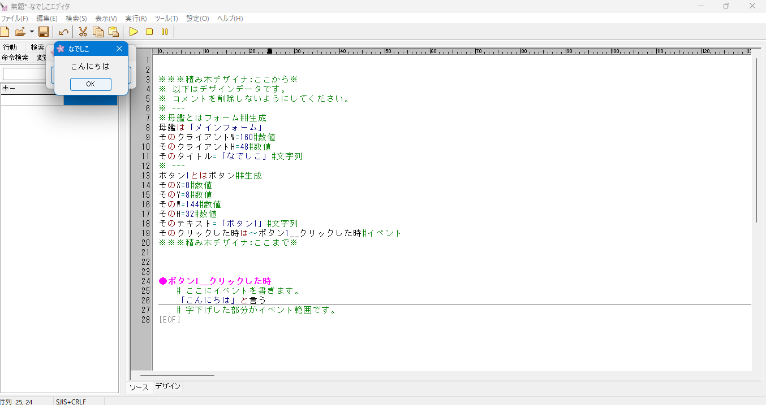Viewport: 766px width, 405px height.
Task: Expand the dropdown arrow beside Open icon
Action: (x=32, y=32)
